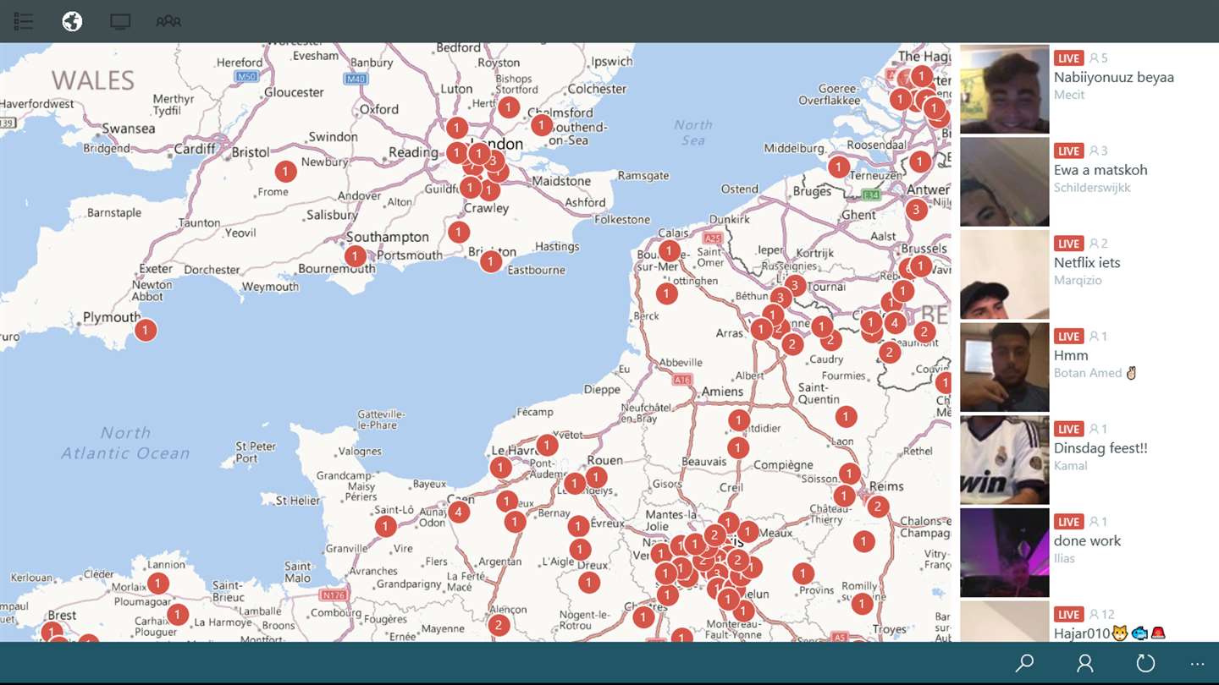Viewport: 1219px width, 685px height.
Task: Switch to the TV screen view icon
Action: coord(120,22)
